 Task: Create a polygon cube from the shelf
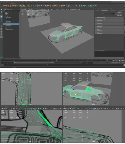pyautogui.click(x=6, y=6)
